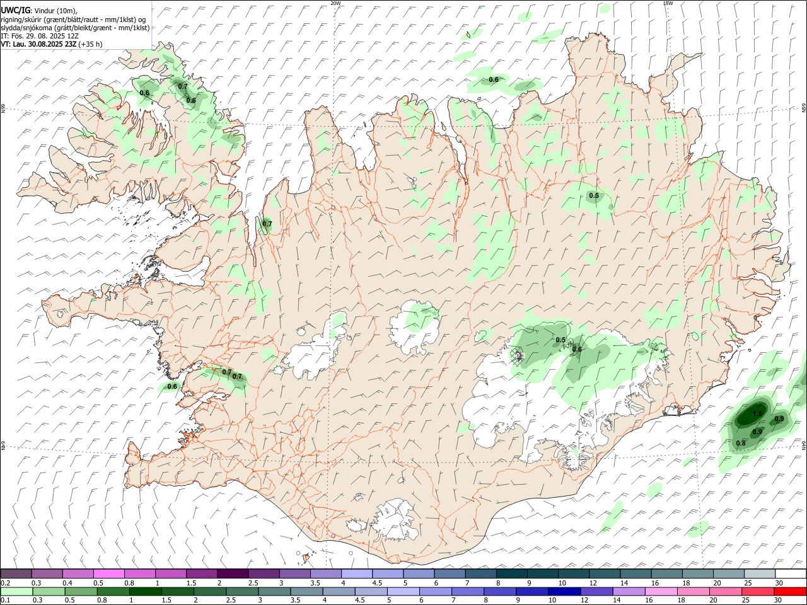Click the pale grey swatch between 25 and 30, upper row
The image size is (807, 605).
[x=760, y=574]
